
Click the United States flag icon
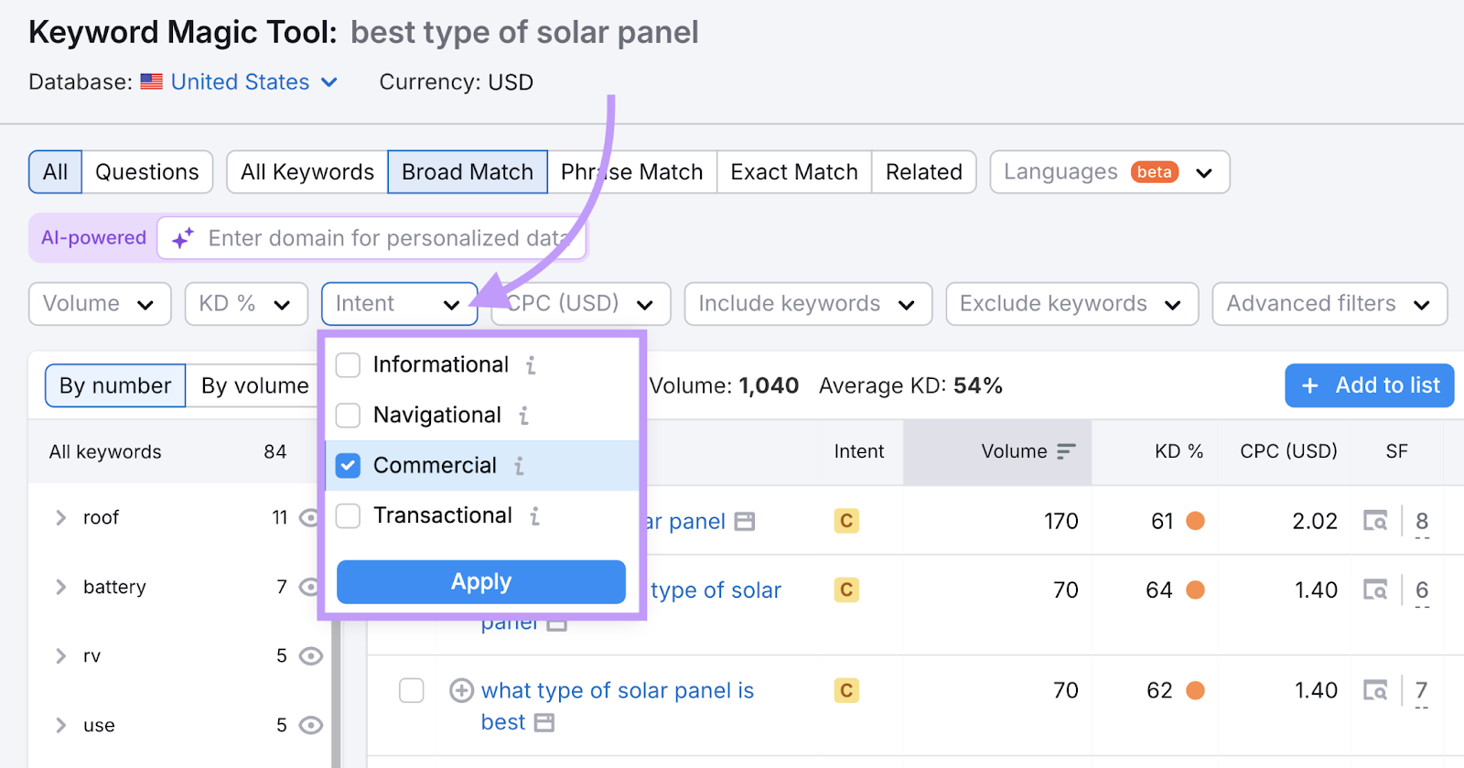(152, 81)
